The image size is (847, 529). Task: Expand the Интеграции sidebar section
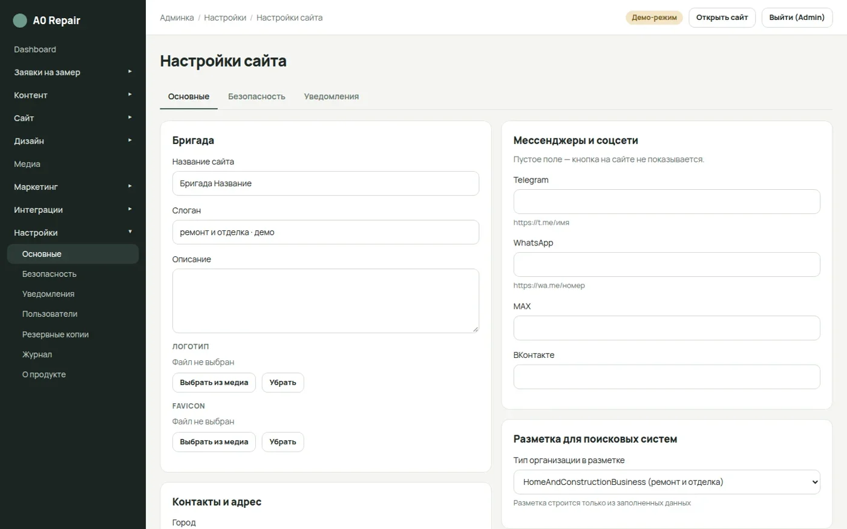(73, 210)
